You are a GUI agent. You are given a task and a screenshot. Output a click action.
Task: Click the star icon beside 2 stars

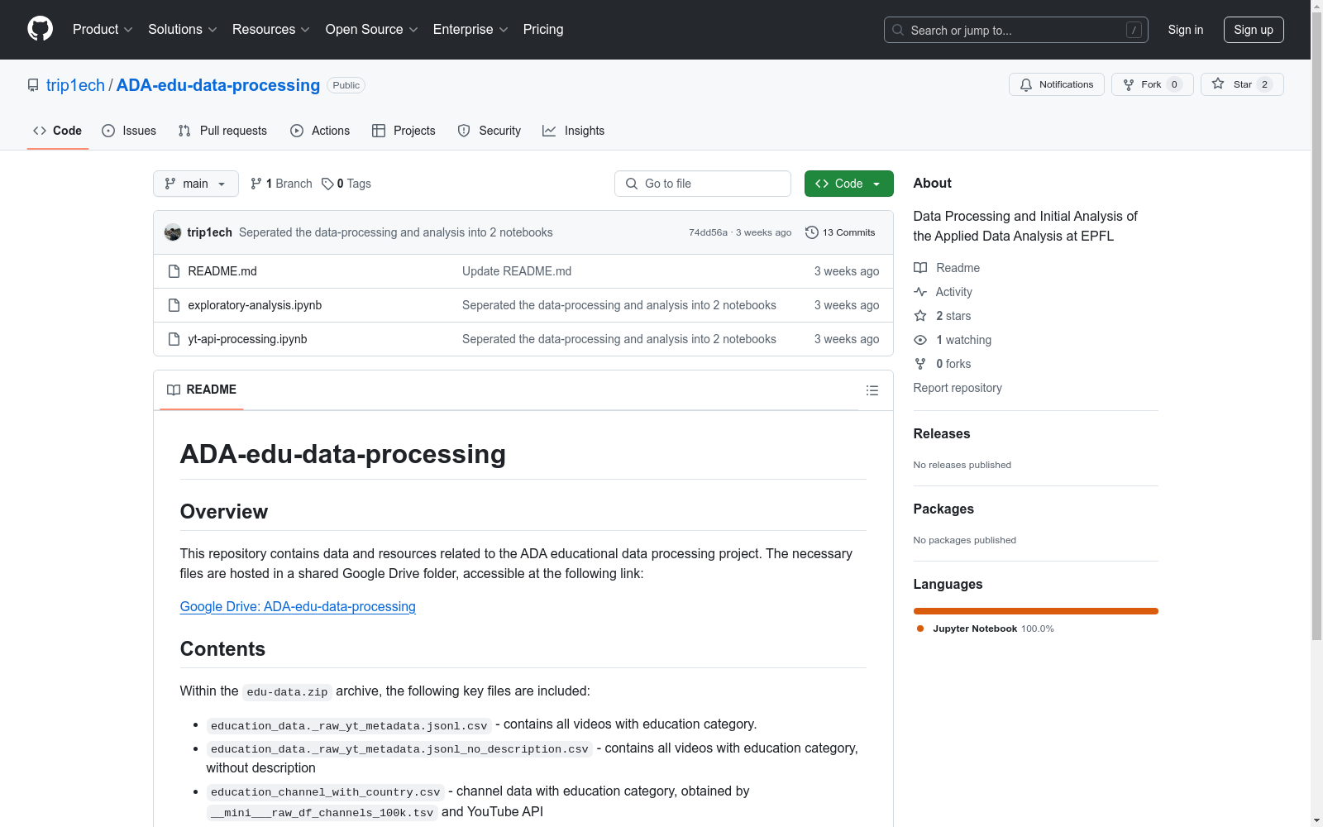pos(920,316)
